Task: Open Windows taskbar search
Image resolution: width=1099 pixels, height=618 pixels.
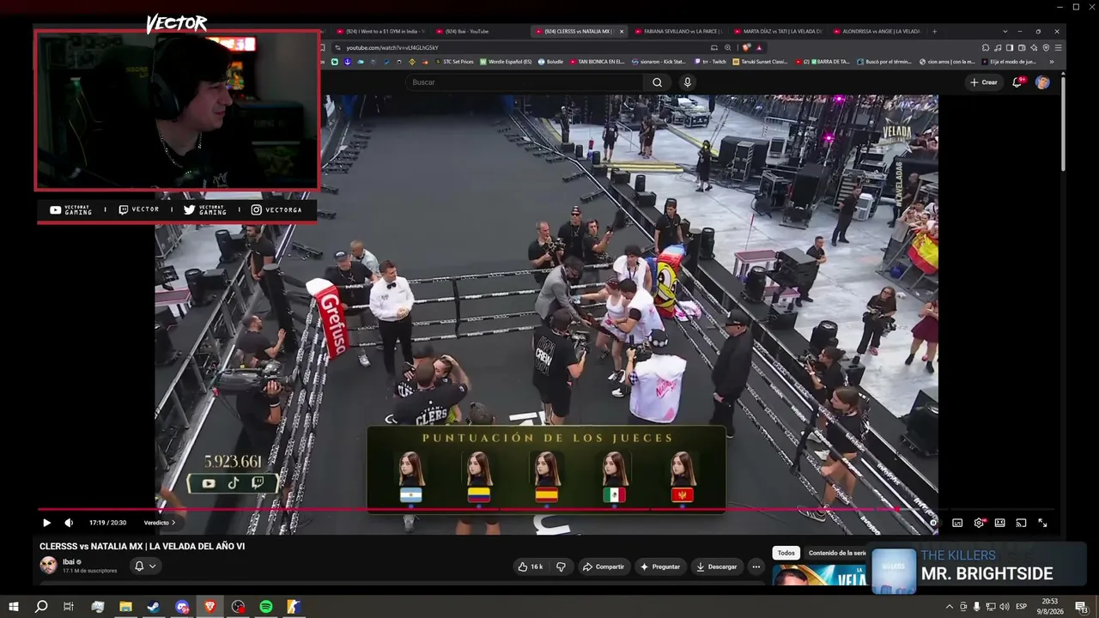Action: point(41,607)
